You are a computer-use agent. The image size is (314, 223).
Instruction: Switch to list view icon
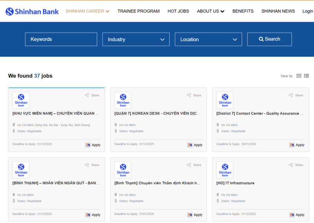[x=307, y=76]
